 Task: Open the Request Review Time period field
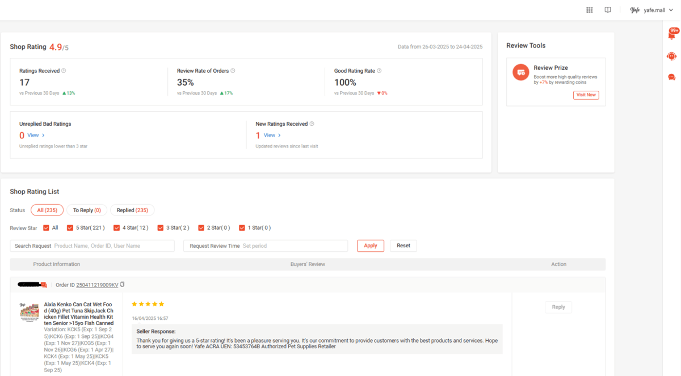[x=266, y=246]
